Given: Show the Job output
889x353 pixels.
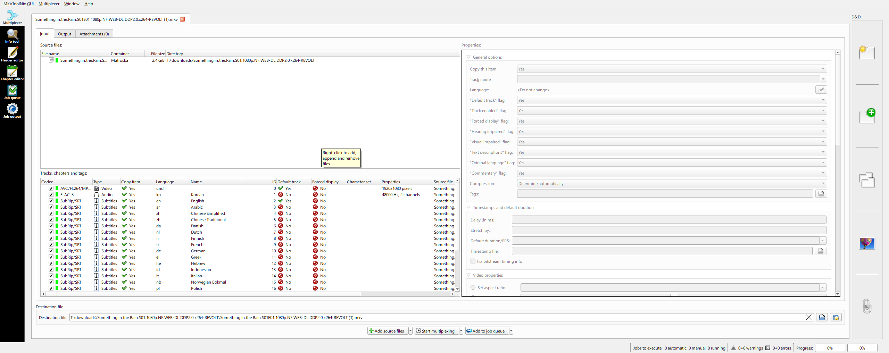Looking at the screenshot, I should click(12, 111).
